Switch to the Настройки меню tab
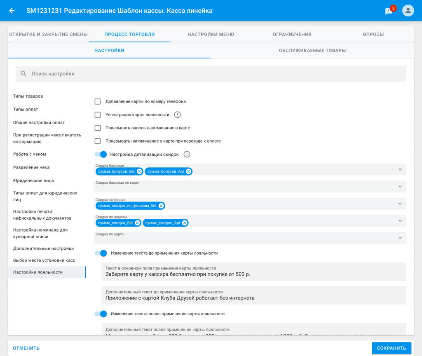 [211, 35]
